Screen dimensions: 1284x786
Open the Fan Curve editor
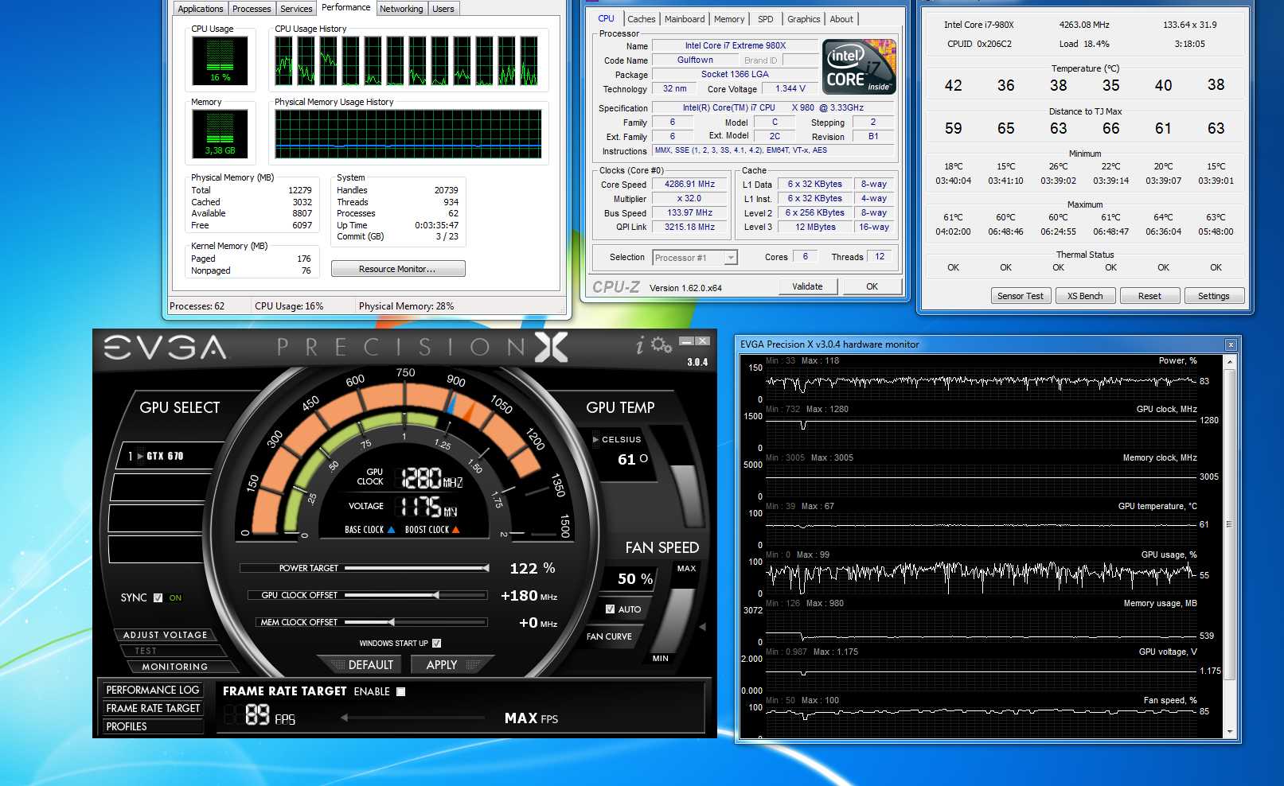[x=610, y=636]
